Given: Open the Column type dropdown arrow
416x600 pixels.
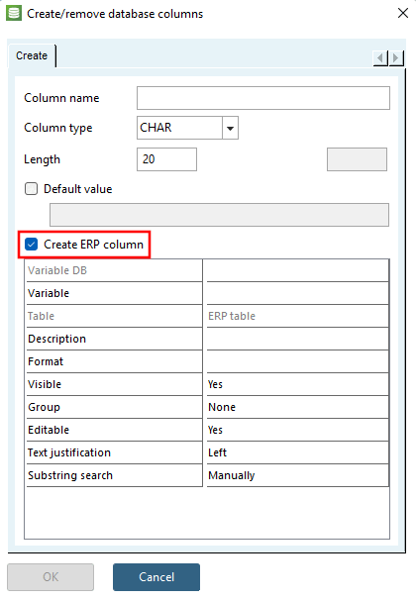Looking at the screenshot, I should point(230,128).
